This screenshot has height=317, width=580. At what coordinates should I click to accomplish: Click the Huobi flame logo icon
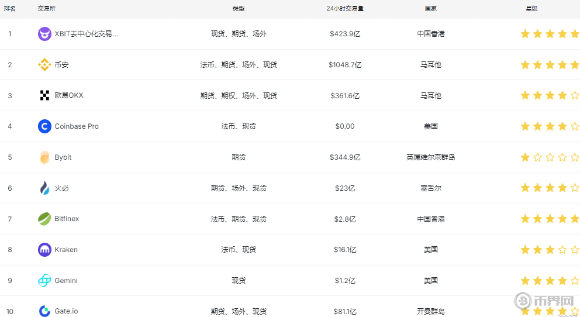[44, 188]
